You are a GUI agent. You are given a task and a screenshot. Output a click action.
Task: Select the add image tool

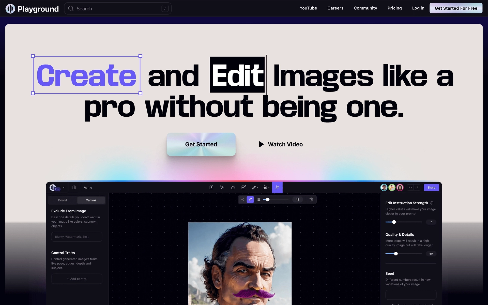click(243, 187)
